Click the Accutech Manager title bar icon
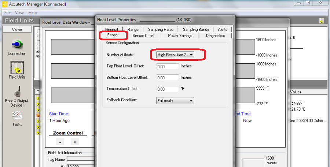This screenshot has width=330, height=167. point(4,4)
